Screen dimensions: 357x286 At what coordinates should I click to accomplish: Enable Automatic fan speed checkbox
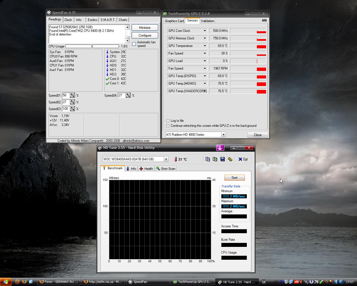point(134,44)
